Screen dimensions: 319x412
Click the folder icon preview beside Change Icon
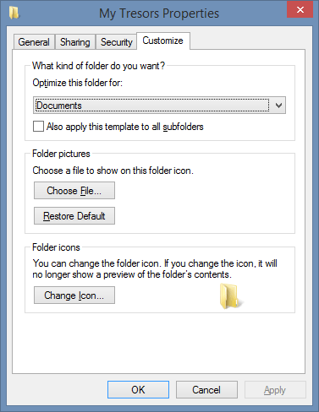click(231, 296)
